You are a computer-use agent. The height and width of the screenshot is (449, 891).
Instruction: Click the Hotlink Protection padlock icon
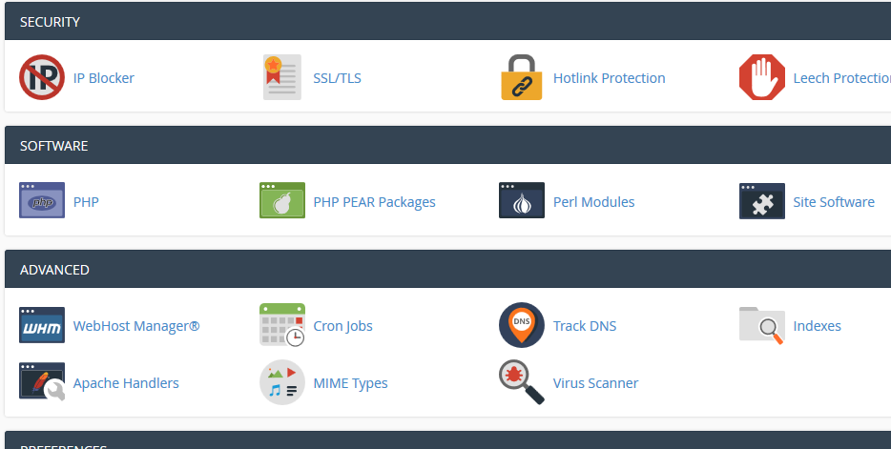[x=522, y=77]
